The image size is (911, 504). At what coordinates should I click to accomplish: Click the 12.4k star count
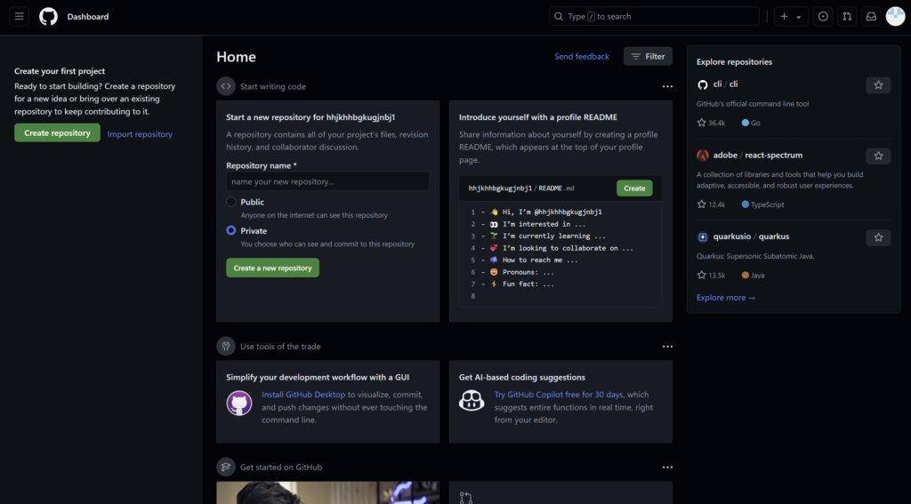click(711, 204)
